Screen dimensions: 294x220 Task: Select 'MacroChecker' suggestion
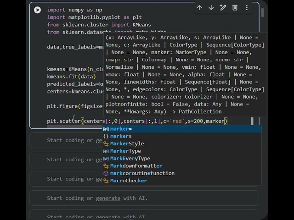(x=182, y=181)
